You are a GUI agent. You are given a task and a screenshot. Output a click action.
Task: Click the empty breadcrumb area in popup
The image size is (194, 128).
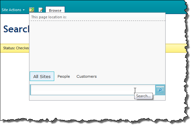tap(97, 46)
